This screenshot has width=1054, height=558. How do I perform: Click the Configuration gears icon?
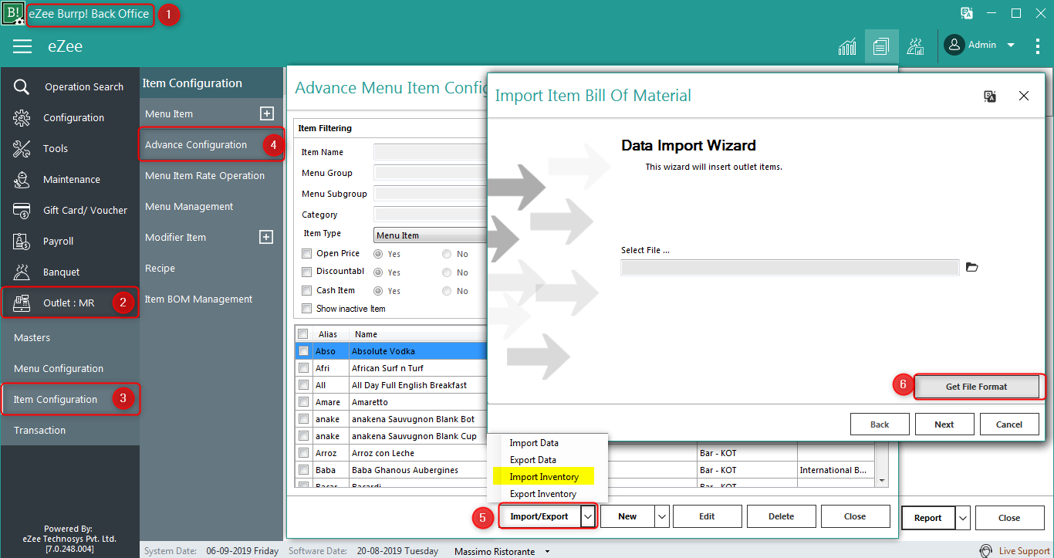[22, 118]
